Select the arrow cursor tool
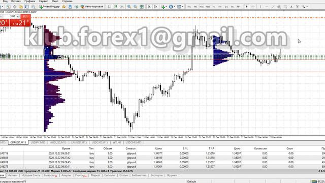The height and width of the screenshot is (183, 325). (247, 7)
